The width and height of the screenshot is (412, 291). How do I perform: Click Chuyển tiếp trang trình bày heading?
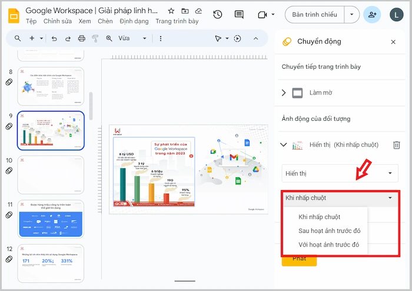[321, 67]
